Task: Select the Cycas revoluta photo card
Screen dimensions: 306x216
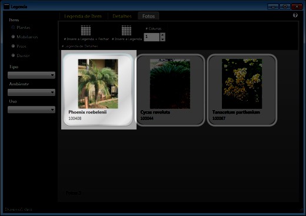Action: (170, 90)
